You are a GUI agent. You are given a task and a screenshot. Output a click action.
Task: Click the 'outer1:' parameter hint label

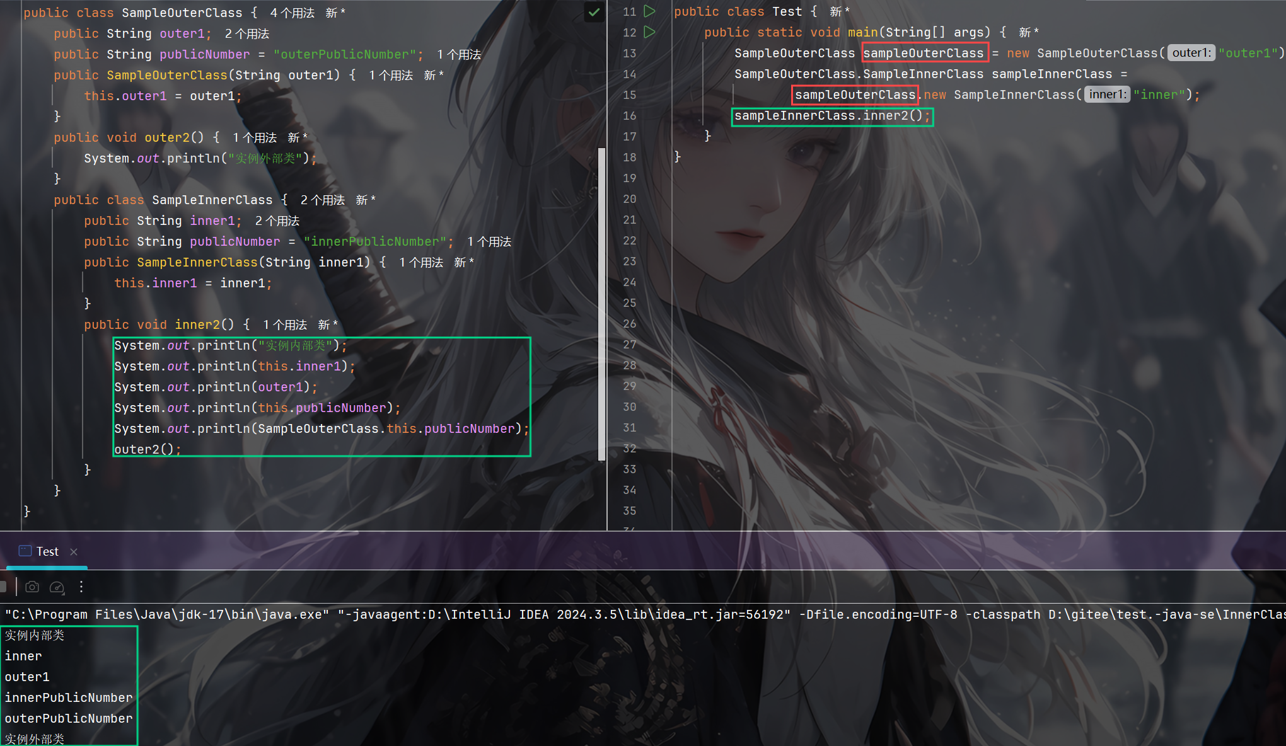1190,53
